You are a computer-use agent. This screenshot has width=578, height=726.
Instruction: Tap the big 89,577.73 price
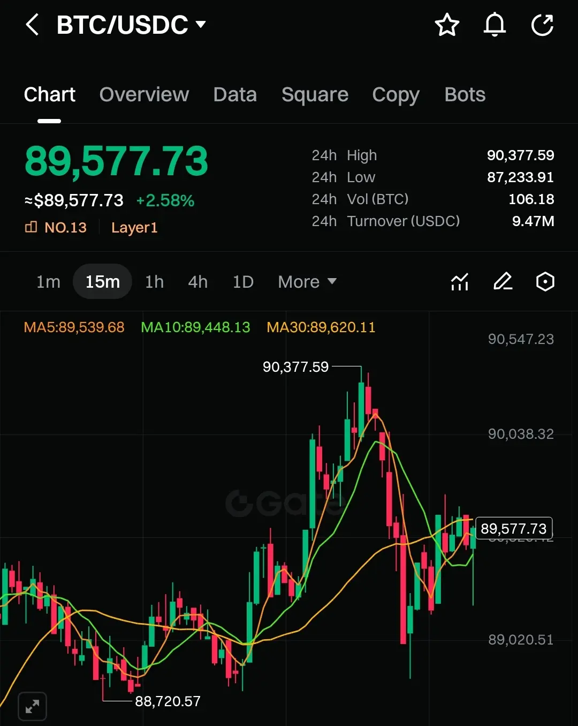(116, 161)
